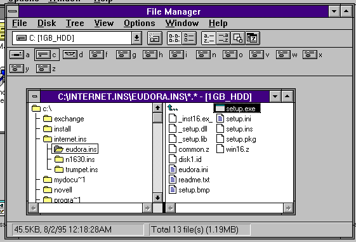Click the sort by date toolbar icon
Viewport: 356px width, 242px height.
[253, 38]
